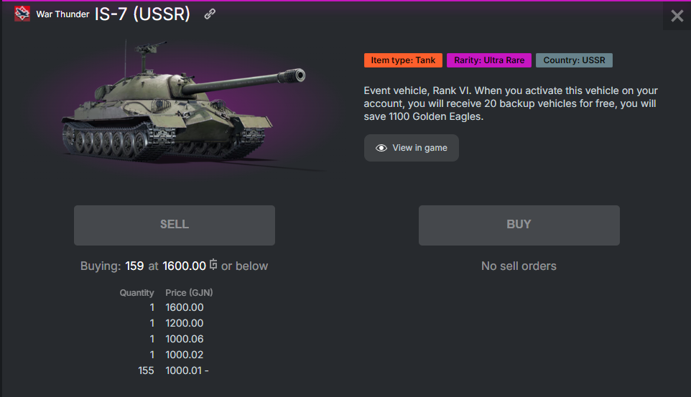Click the Price (GJN) column header

(x=189, y=293)
